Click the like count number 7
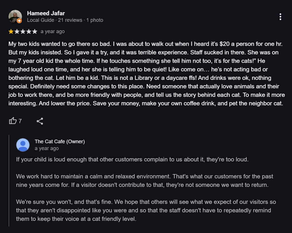 pyautogui.click(x=20, y=121)
